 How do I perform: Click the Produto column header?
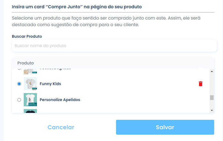coord(25,63)
